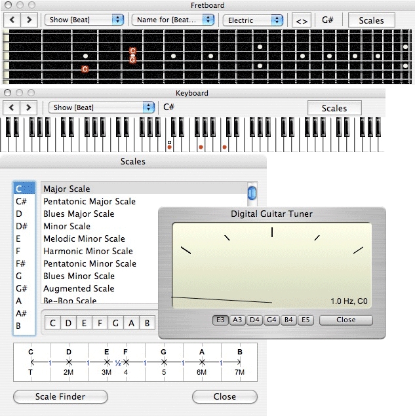415x416 pixels.
Task: Select the D4 string in the tuner
Action: 254,320
